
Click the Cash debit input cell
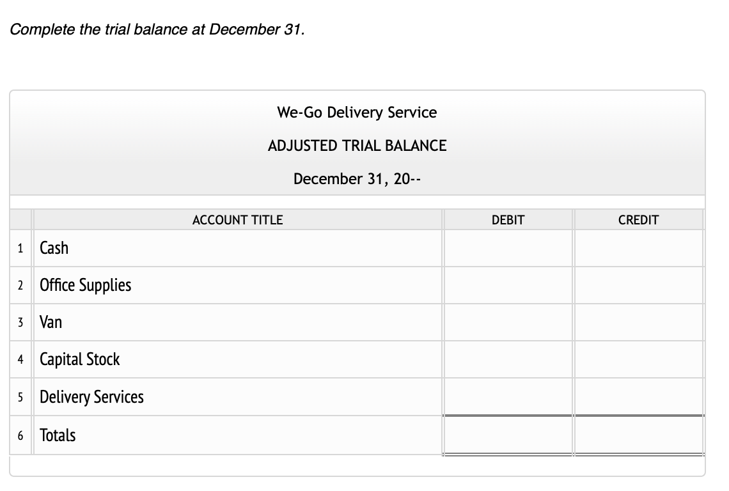click(508, 248)
